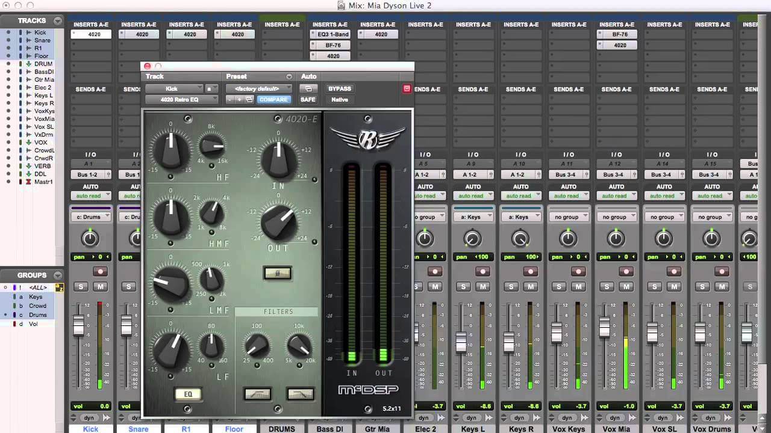
Task: Select next preset with plus button
Action: coord(239,100)
